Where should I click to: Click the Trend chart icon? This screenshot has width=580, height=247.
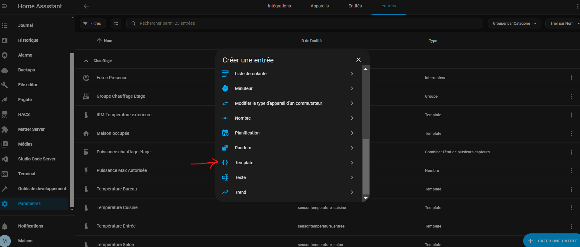225,192
